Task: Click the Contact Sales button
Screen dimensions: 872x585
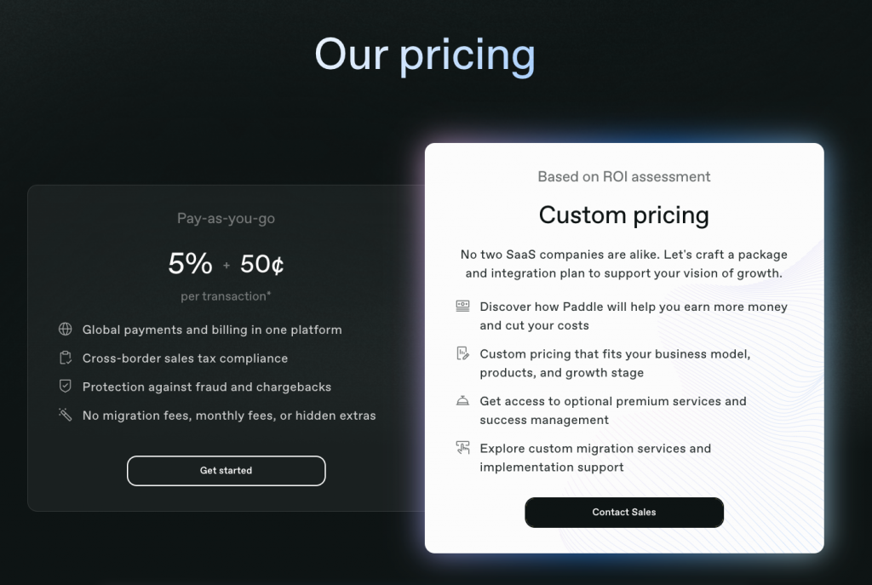Action: [x=624, y=512]
